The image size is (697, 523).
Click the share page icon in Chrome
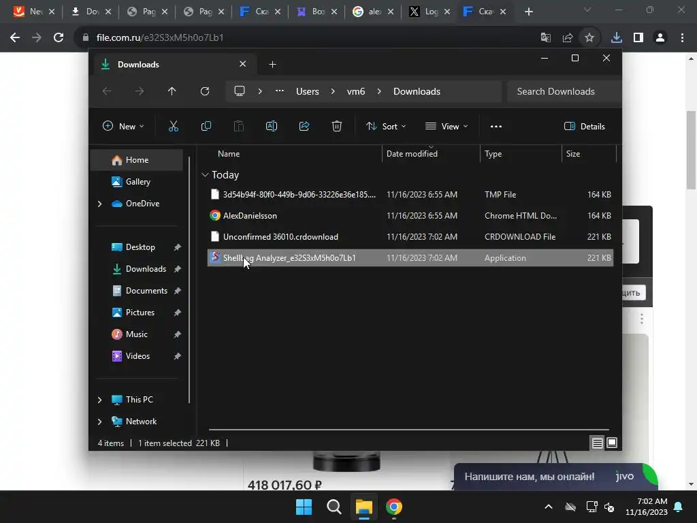click(x=568, y=37)
